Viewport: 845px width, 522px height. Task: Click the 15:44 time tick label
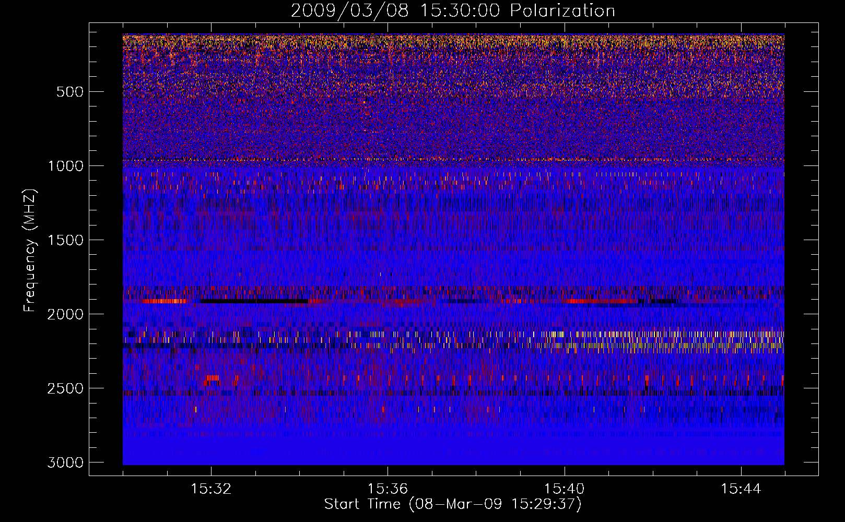click(741, 489)
